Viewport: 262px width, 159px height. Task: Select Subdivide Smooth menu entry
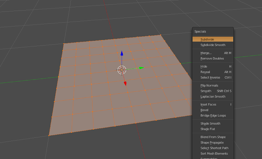[213, 45]
